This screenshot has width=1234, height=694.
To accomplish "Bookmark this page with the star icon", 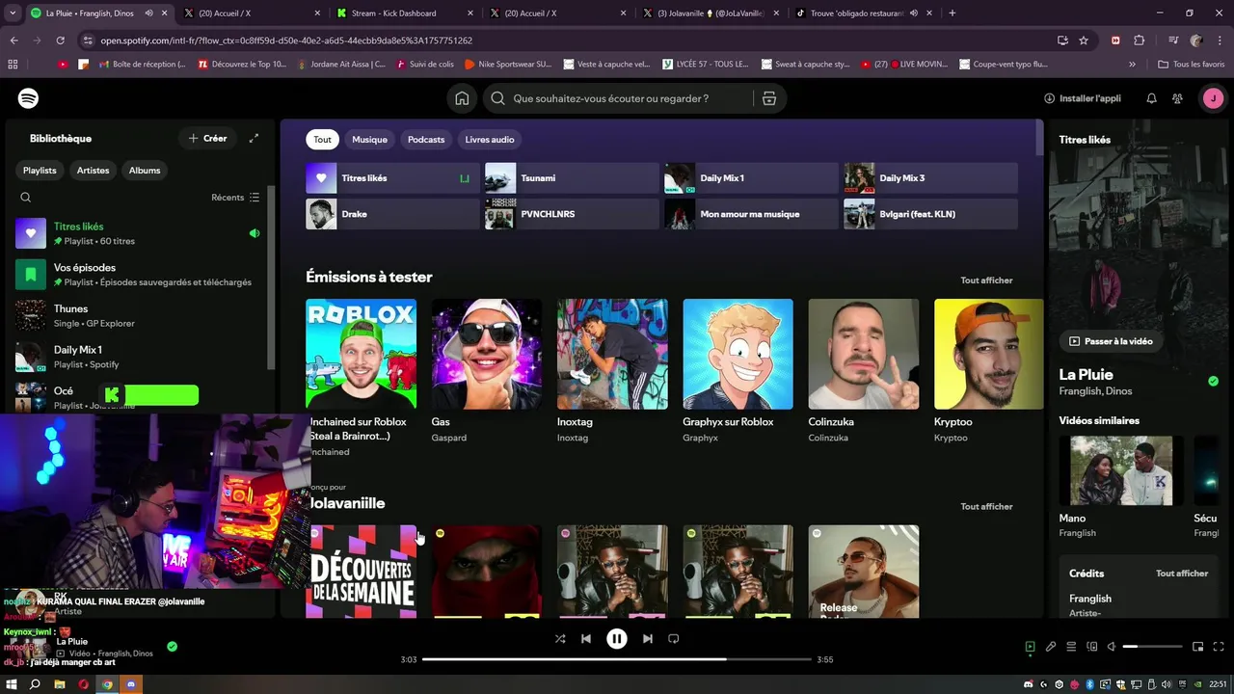I will (1084, 40).
